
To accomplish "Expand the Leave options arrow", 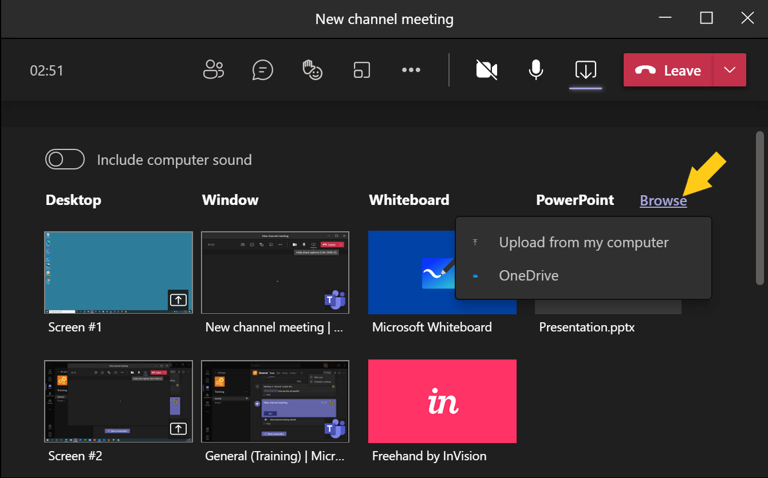I will pyautogui.click(x=730, y=70).
